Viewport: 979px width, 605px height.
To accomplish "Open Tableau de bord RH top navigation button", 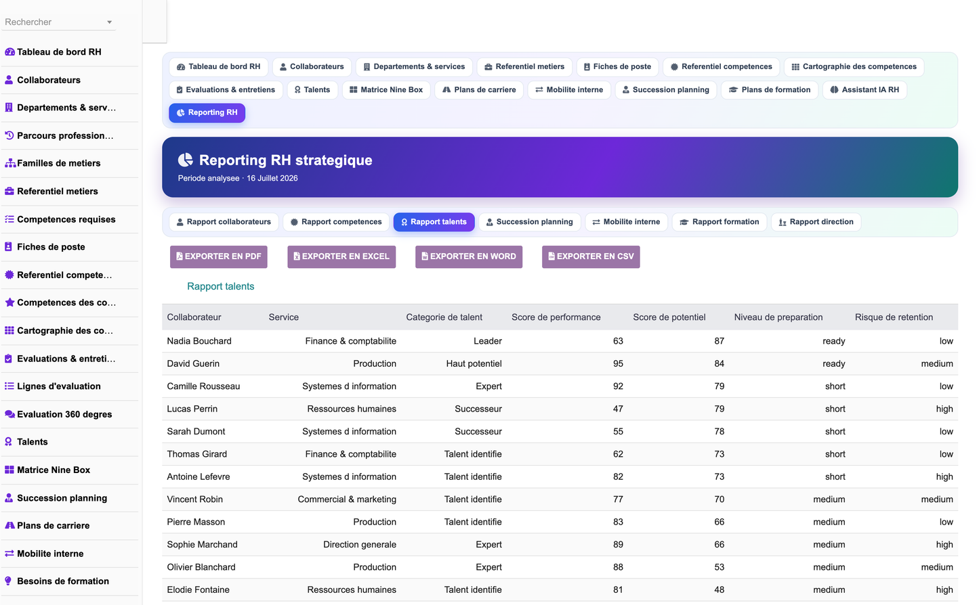I will click(218, 67).
